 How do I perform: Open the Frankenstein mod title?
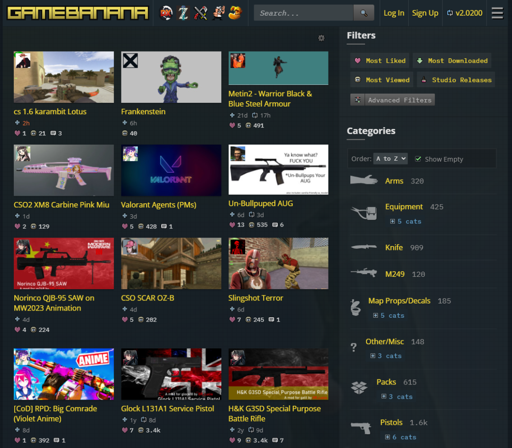coord(143,112)
